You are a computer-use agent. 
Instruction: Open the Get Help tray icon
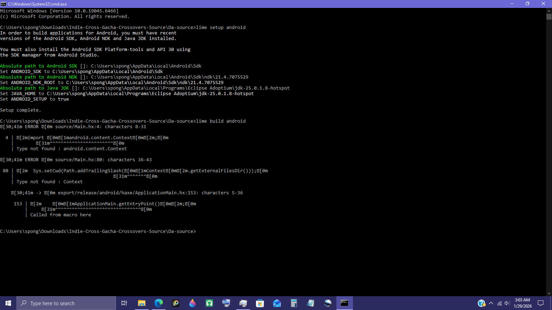(x=481, y=303)
